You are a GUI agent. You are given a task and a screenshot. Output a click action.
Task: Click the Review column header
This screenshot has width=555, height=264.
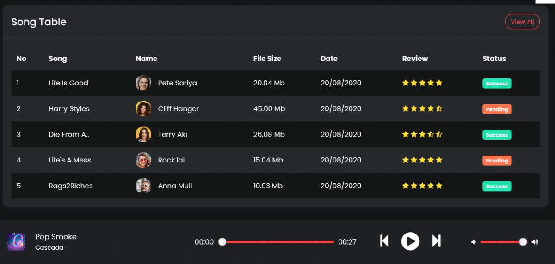[x=415, y=59]
